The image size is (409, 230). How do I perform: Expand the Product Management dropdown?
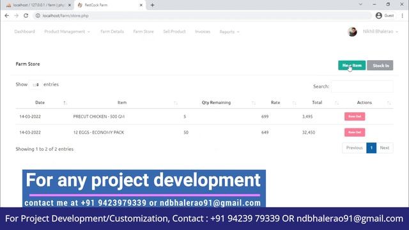tap(67, 31)
